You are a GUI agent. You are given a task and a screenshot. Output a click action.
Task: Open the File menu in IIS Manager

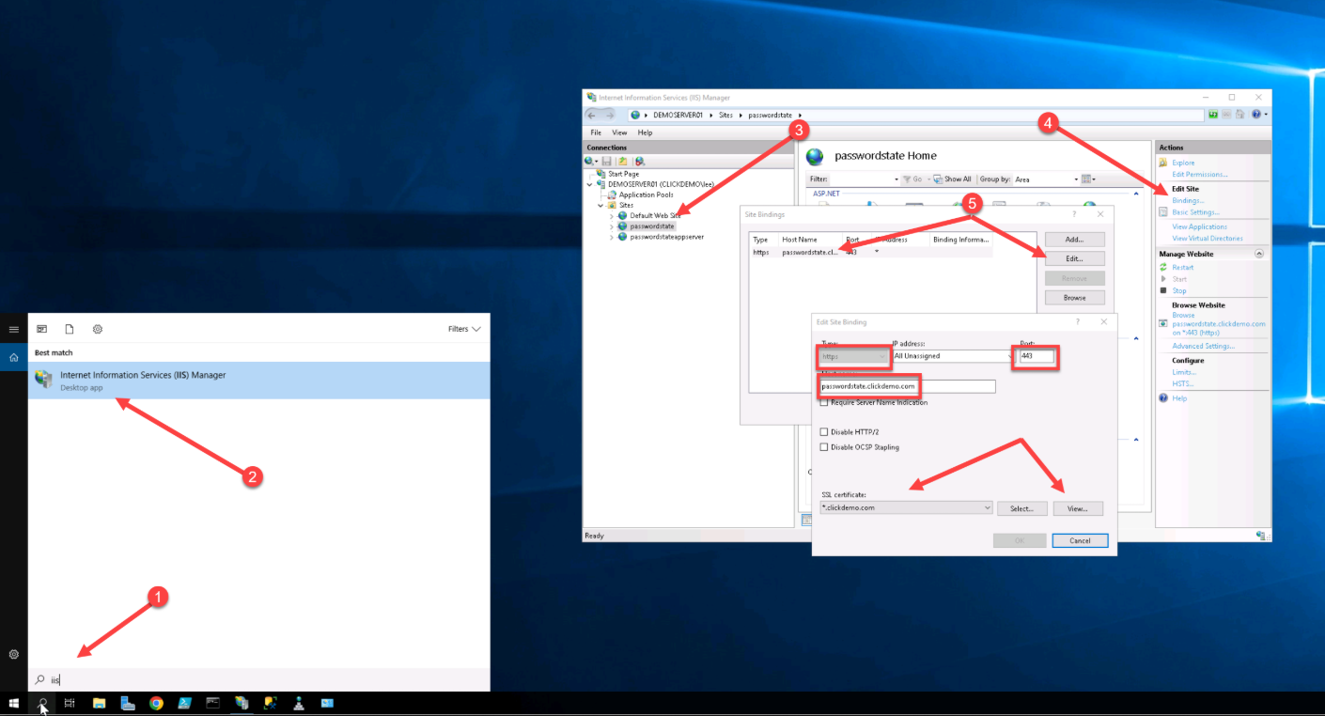coord(596,132)
